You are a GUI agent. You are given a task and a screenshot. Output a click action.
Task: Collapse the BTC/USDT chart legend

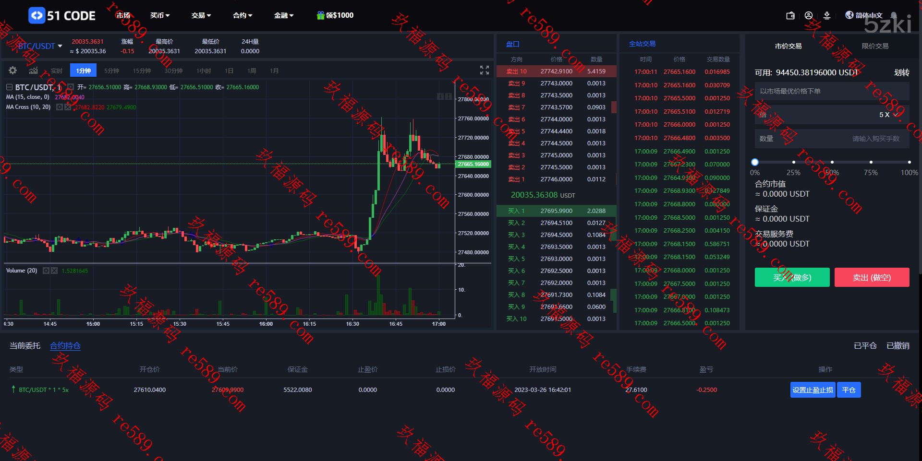pos(9,87)
